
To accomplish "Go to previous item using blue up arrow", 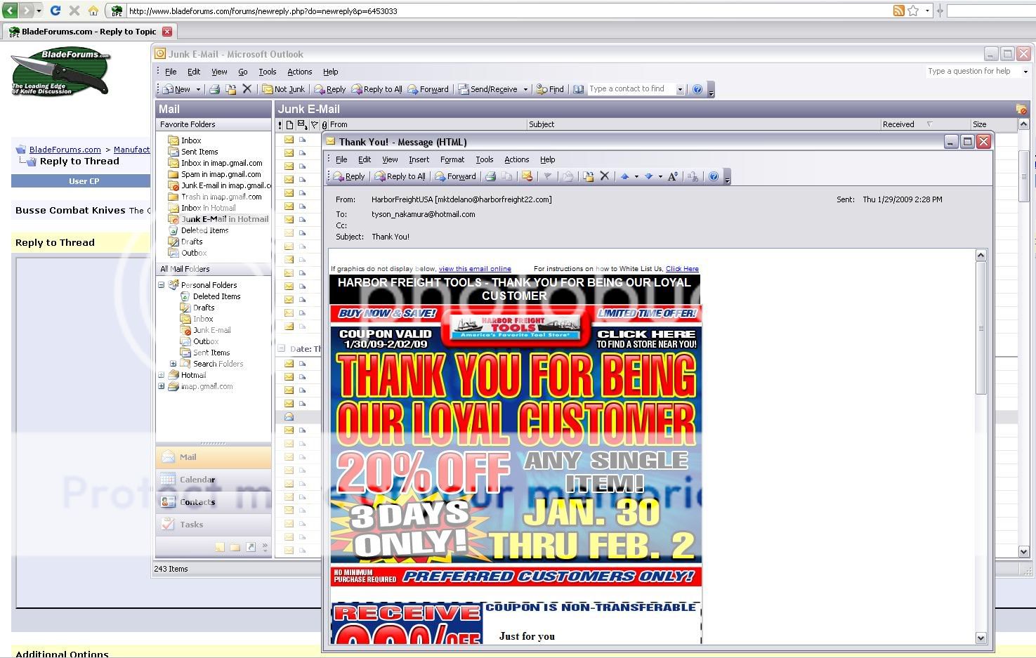I will click(624, 176).
